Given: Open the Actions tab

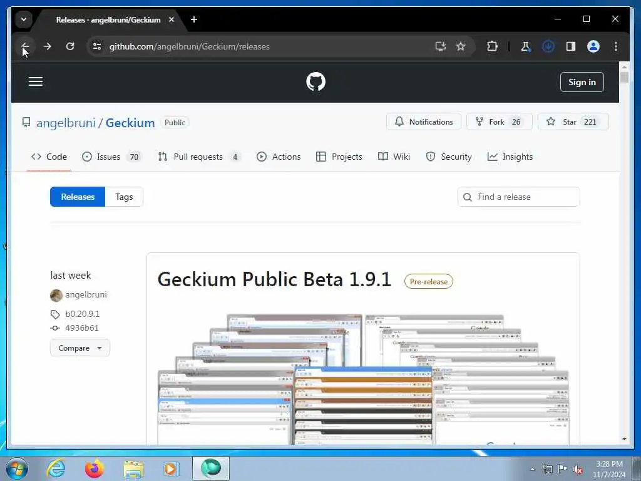Looking at the screenshot, I should 279,157.
